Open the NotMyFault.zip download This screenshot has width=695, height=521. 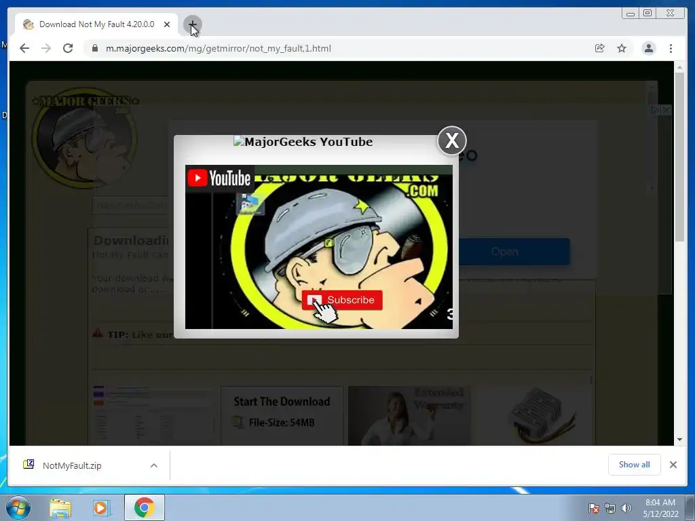coord(72,465)
